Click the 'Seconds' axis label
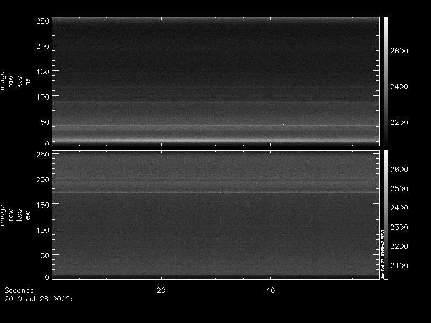Image resolution: width=431 pixels, height=323 pixels. pyautogui.click(x=19, y=290)
